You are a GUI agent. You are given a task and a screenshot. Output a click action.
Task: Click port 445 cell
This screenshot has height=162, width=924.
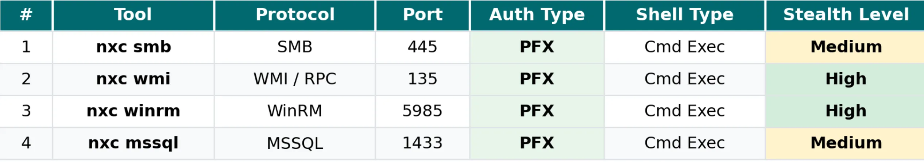click(x=422, y=47)
